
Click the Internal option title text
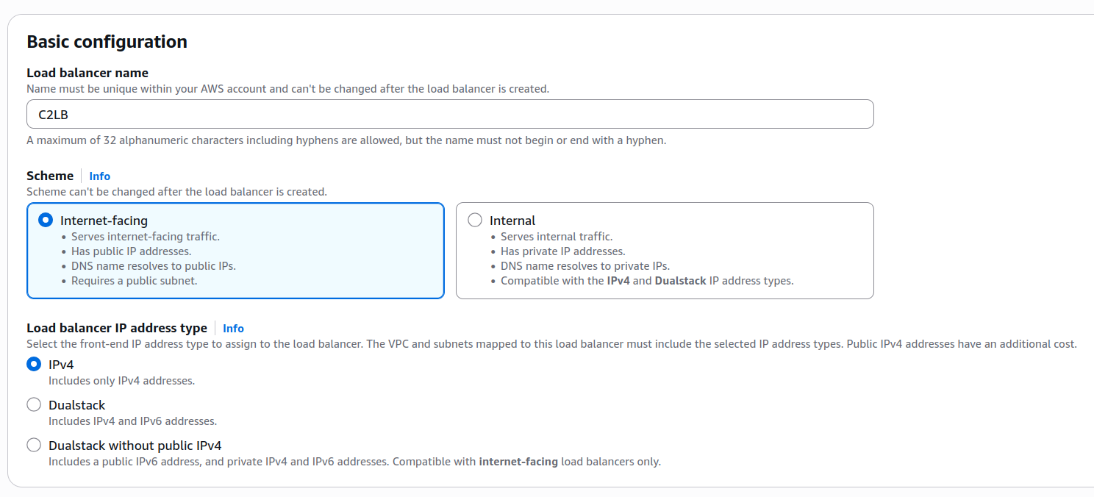[x=512, y=221]
